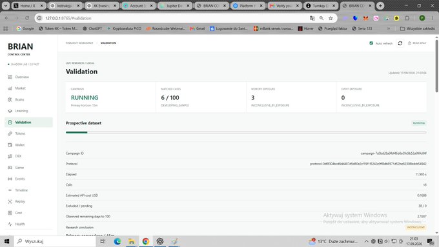439x247 pixels.
Task: Click the page vertical scrollbar
Action: 436,66
